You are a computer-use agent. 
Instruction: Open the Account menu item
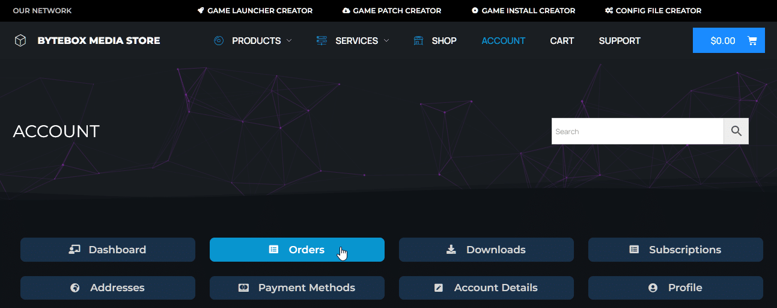click(x=504, y=41)
